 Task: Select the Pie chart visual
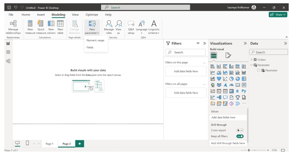click(231, 79)
